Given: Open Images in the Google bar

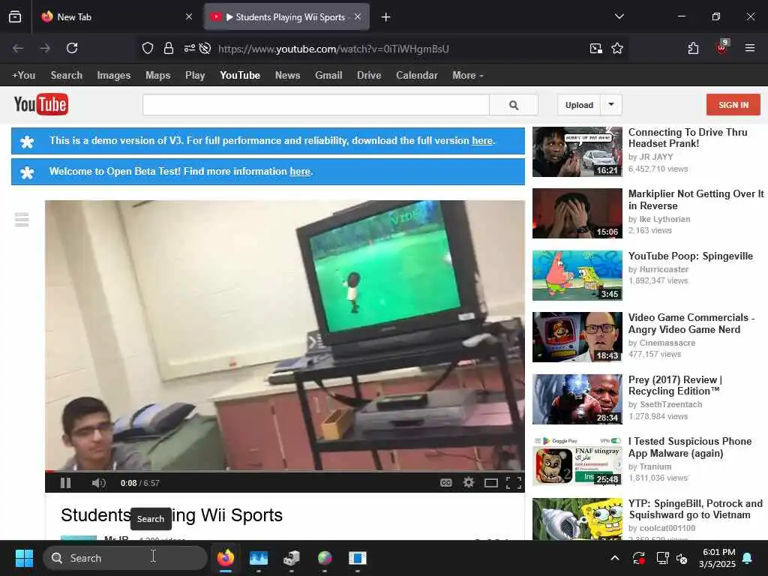Looking at the screenshot, I should pos(114,76).
